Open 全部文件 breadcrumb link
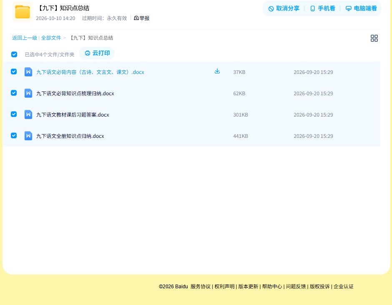Image resolution: width=392 pixels, height=305 pixels. 51,38
